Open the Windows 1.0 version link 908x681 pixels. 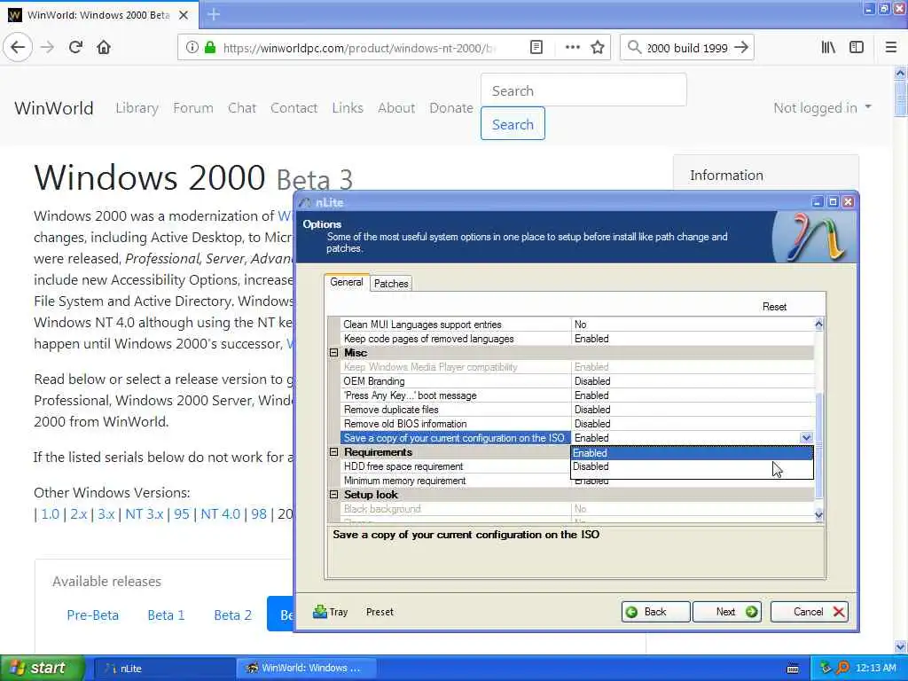[50, 514]
